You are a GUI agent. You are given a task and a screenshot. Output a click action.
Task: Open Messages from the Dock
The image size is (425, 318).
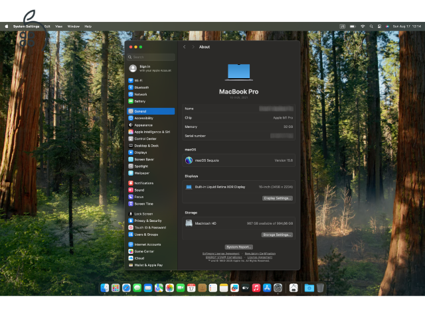click(137, 288)
